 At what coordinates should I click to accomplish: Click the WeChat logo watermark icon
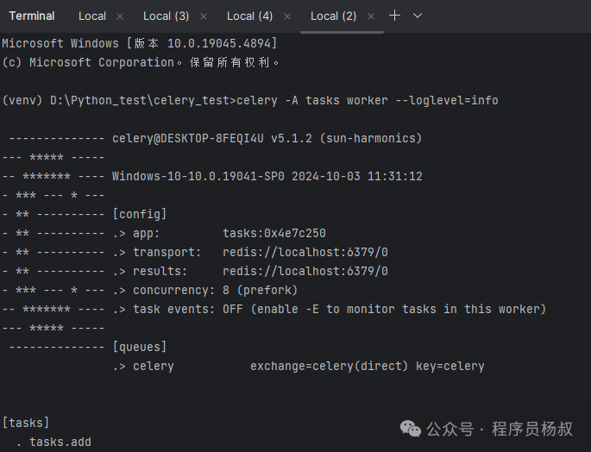coord(412,429)
